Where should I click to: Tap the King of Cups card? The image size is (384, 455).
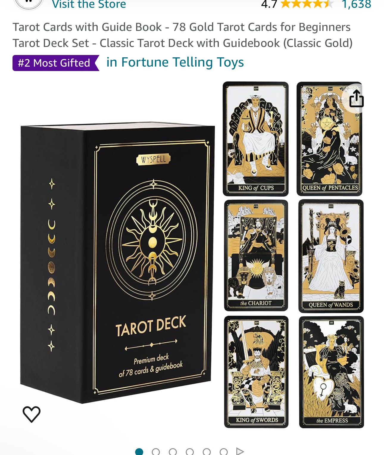click(x=256, y=139)
